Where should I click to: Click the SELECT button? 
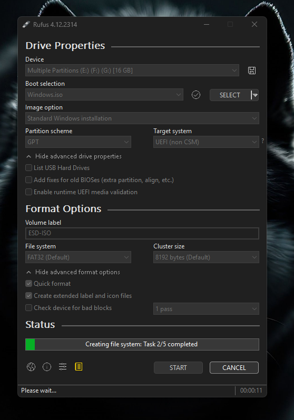(230, 95)
